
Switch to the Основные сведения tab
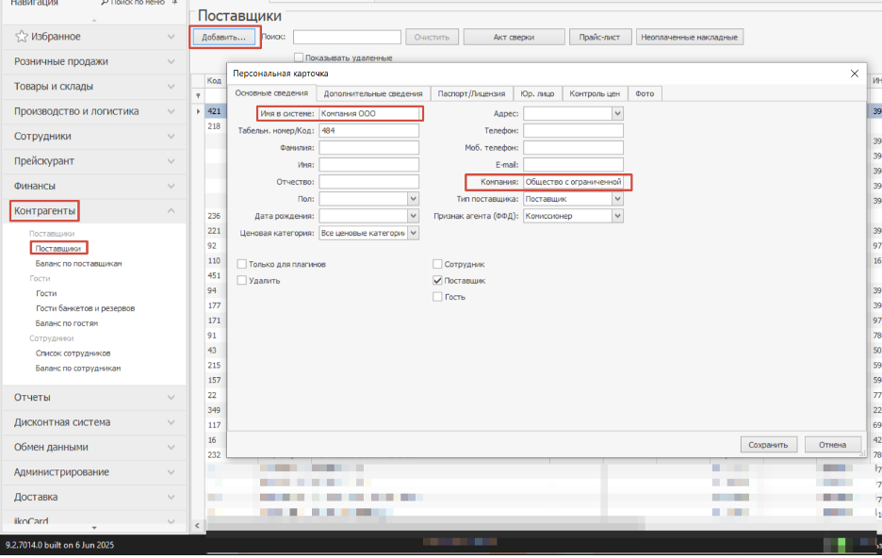pyautogui.click(x=271, y=93)
